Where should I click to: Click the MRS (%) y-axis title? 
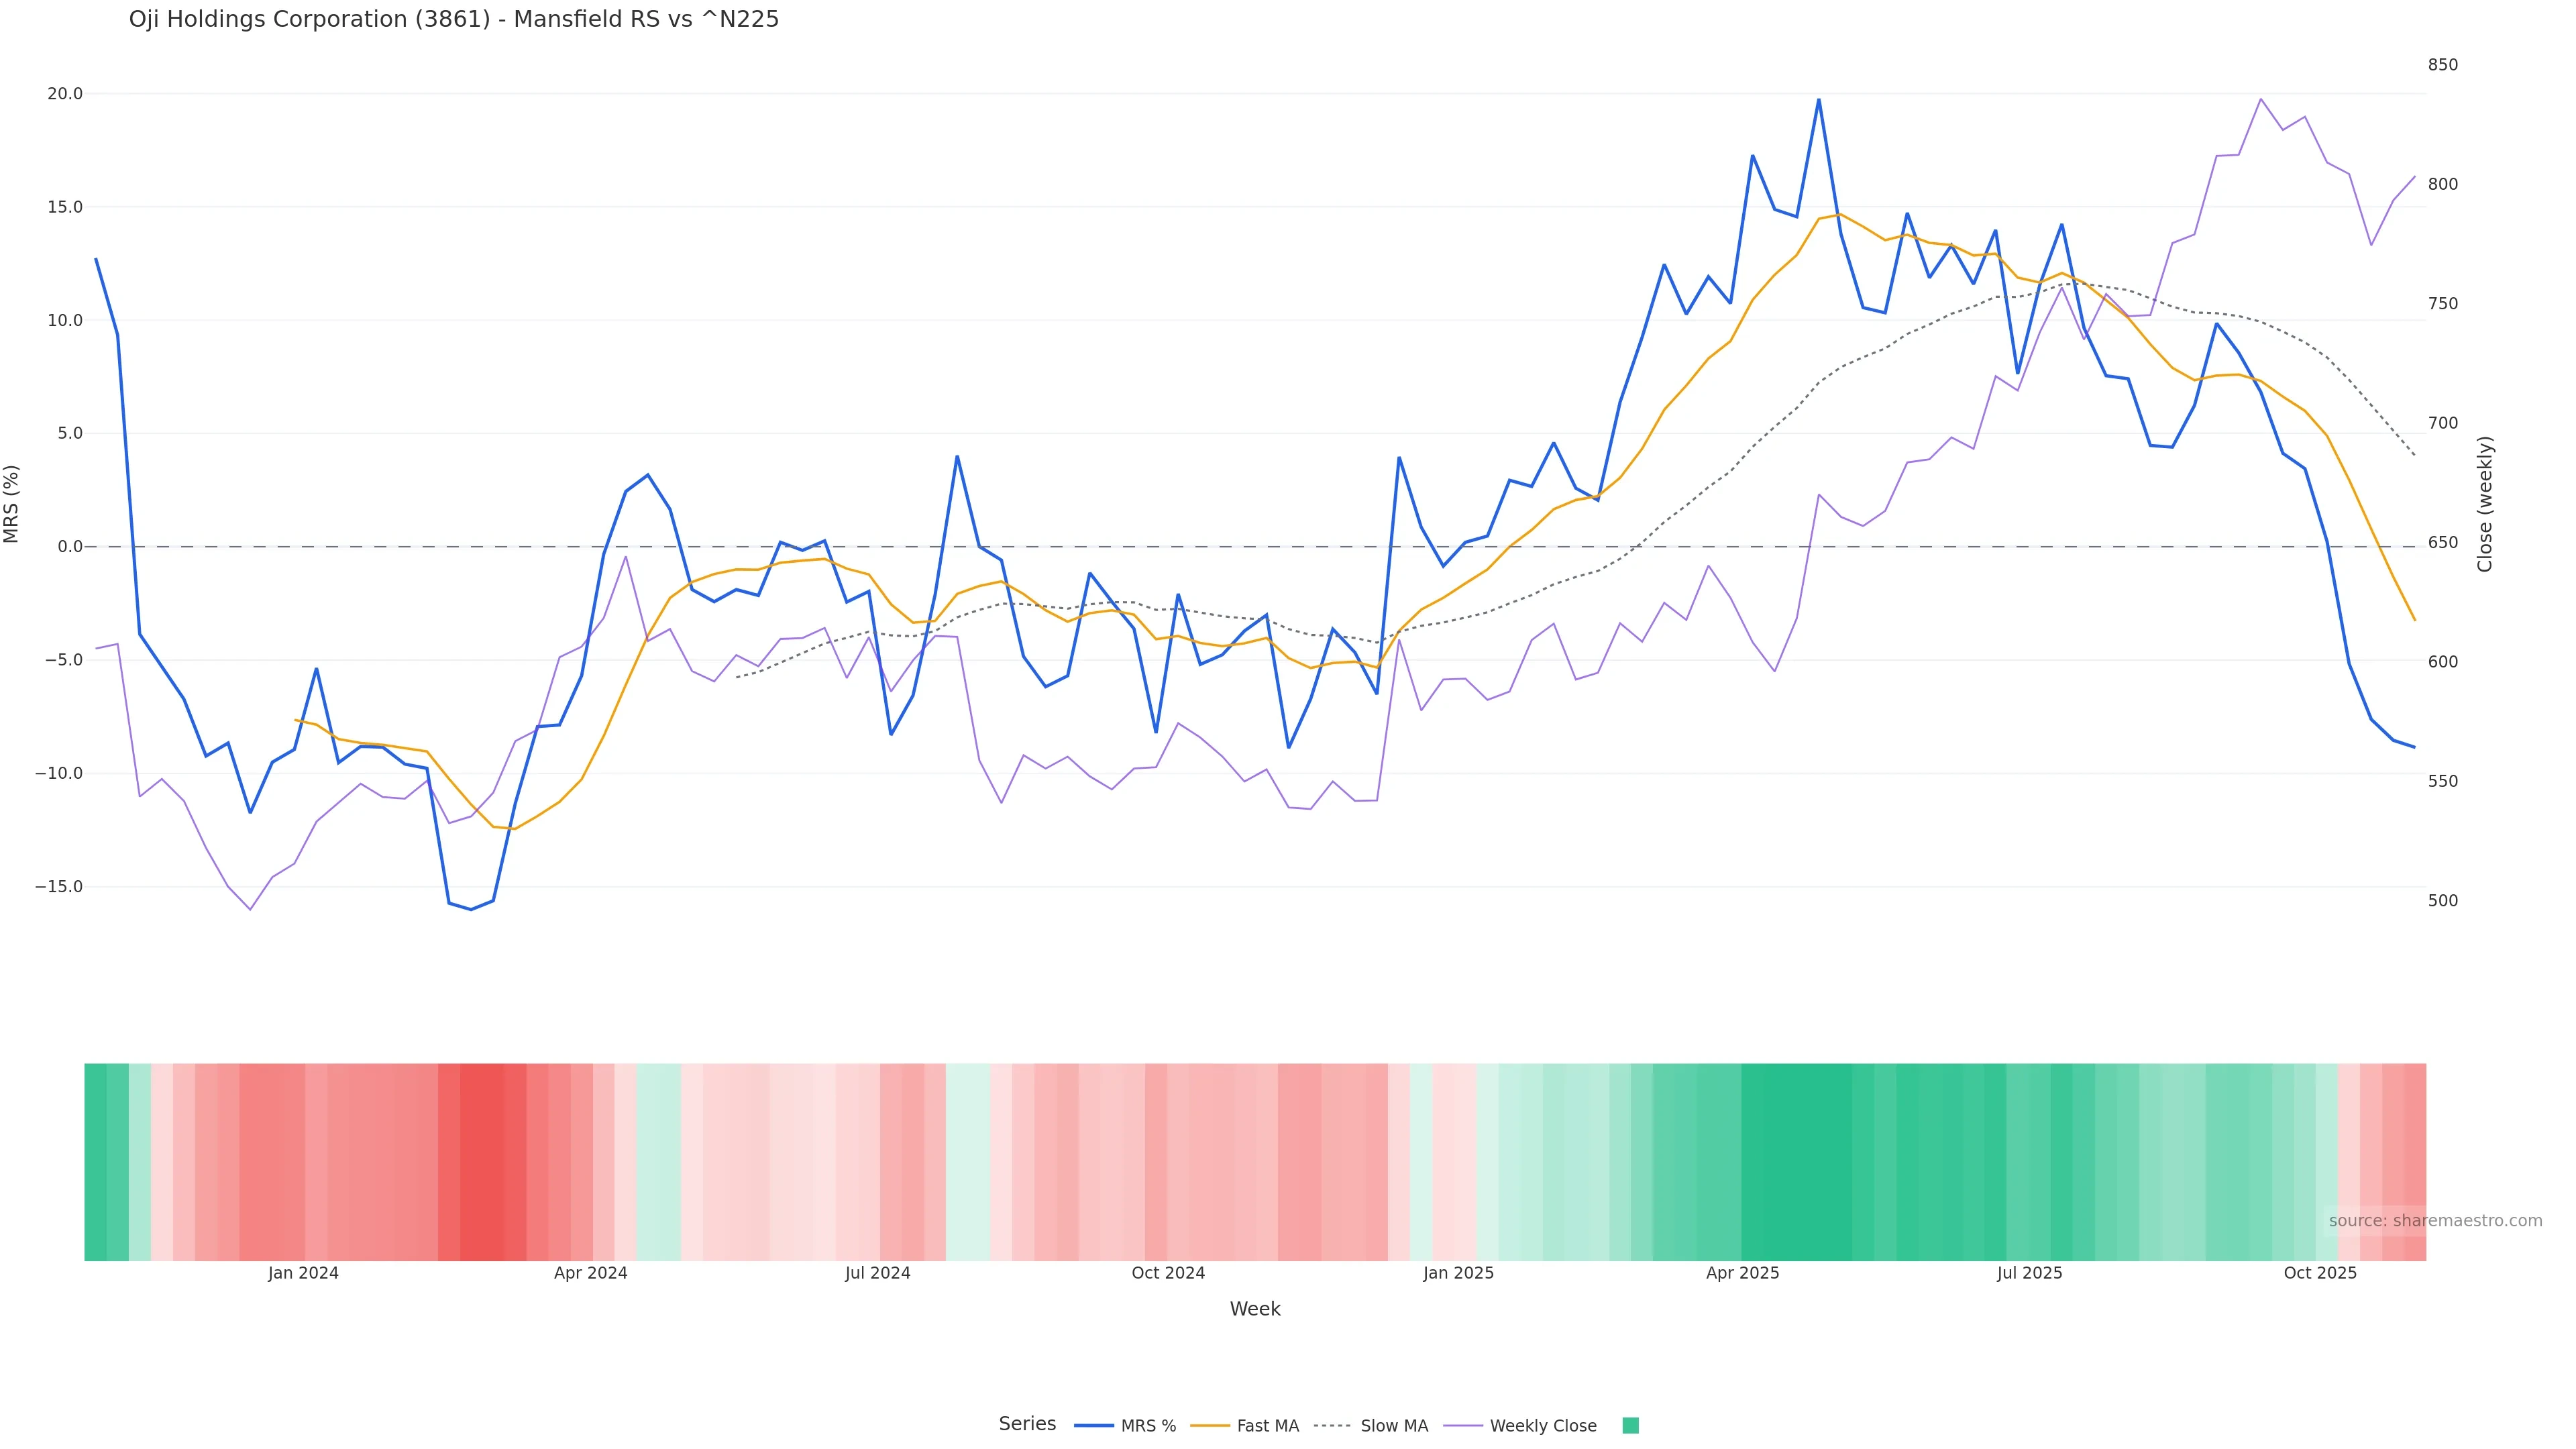12,504
